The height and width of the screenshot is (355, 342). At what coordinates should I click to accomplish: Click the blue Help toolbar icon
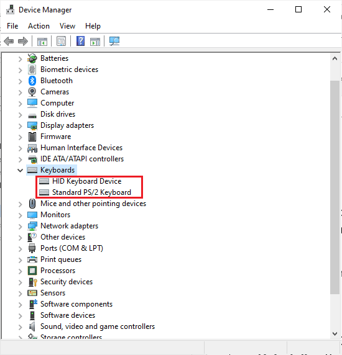click(80, 41)
